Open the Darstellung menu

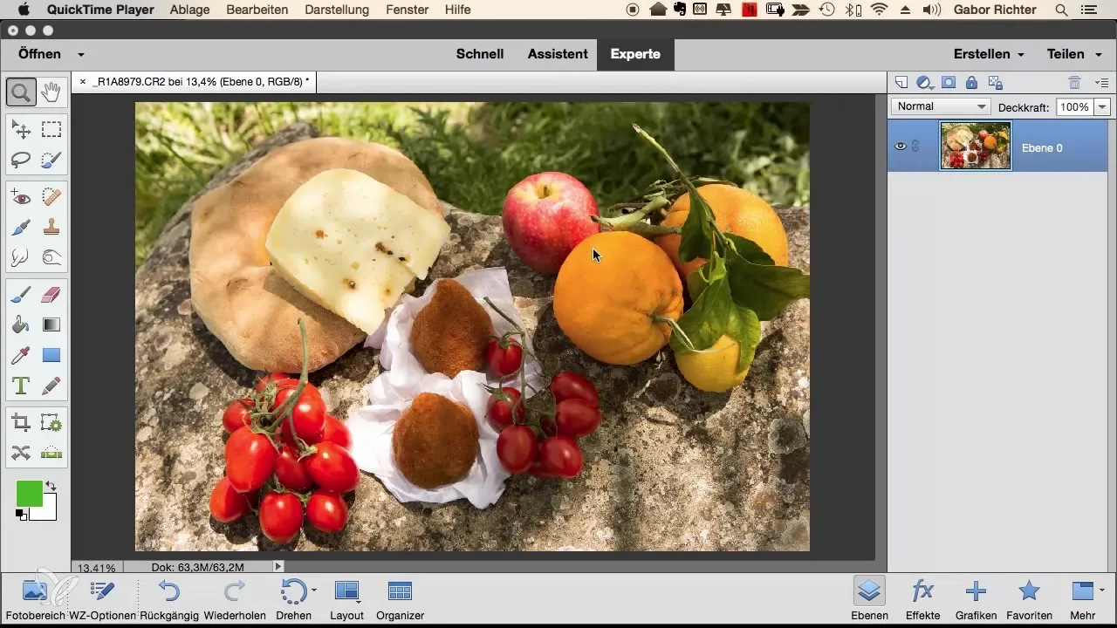point(336,10)
